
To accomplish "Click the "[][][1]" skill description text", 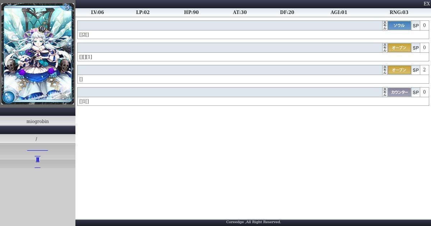I will coord(85,57).
